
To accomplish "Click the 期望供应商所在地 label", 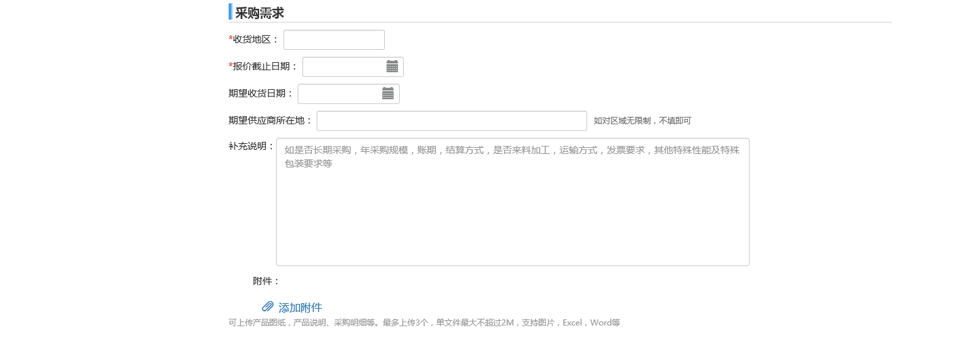I will (271, 121).
